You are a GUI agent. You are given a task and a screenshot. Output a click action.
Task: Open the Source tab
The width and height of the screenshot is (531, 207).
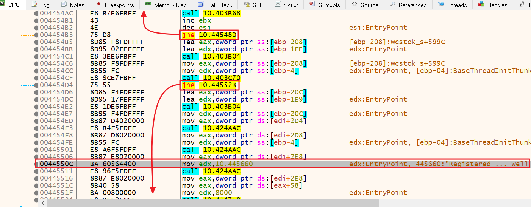(365, 5)
